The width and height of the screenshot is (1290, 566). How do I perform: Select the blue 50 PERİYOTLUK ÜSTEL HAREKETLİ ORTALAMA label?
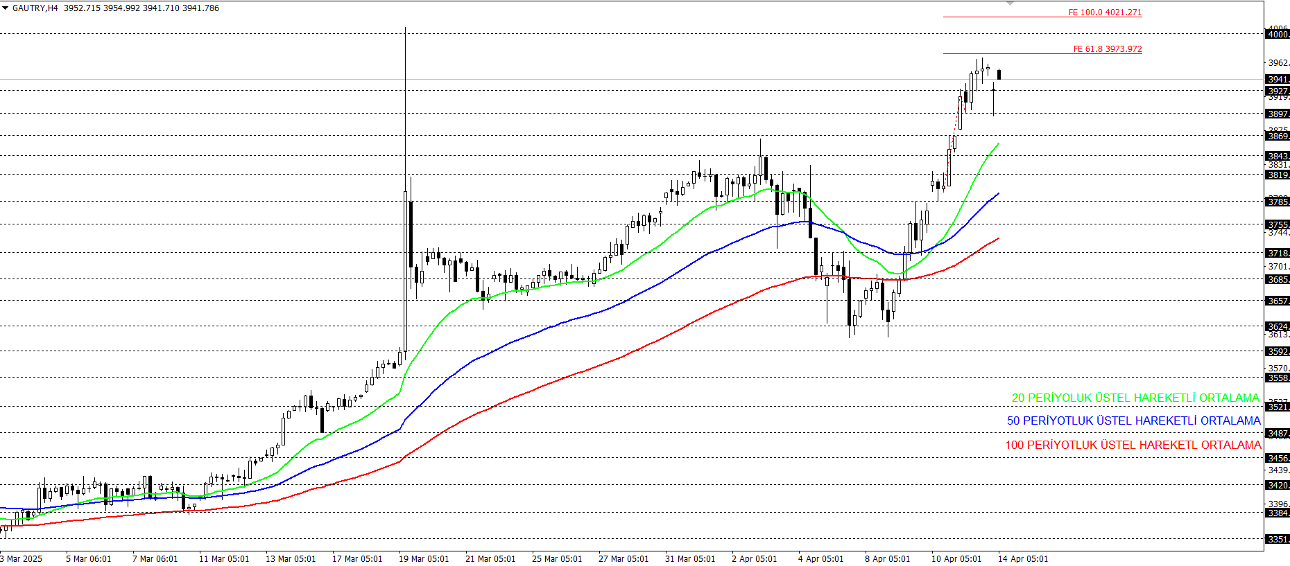pyautogui.click(x=1134, y=421)
